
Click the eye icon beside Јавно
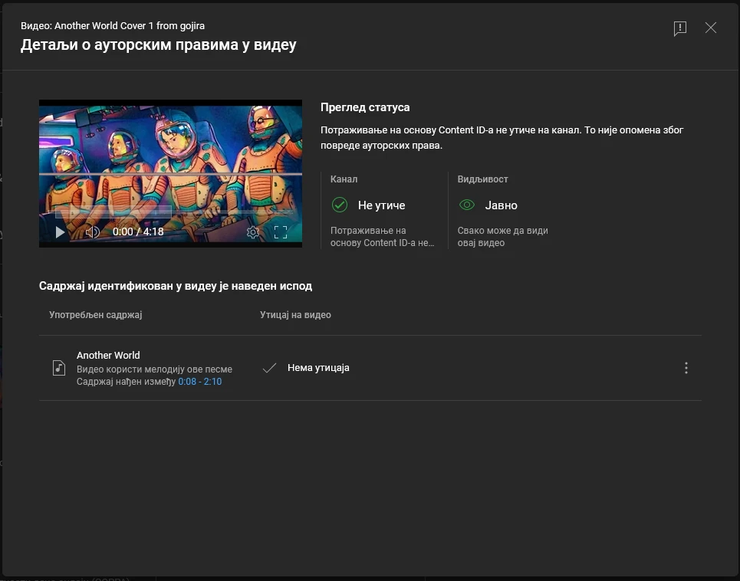click(x=467, y=205)
